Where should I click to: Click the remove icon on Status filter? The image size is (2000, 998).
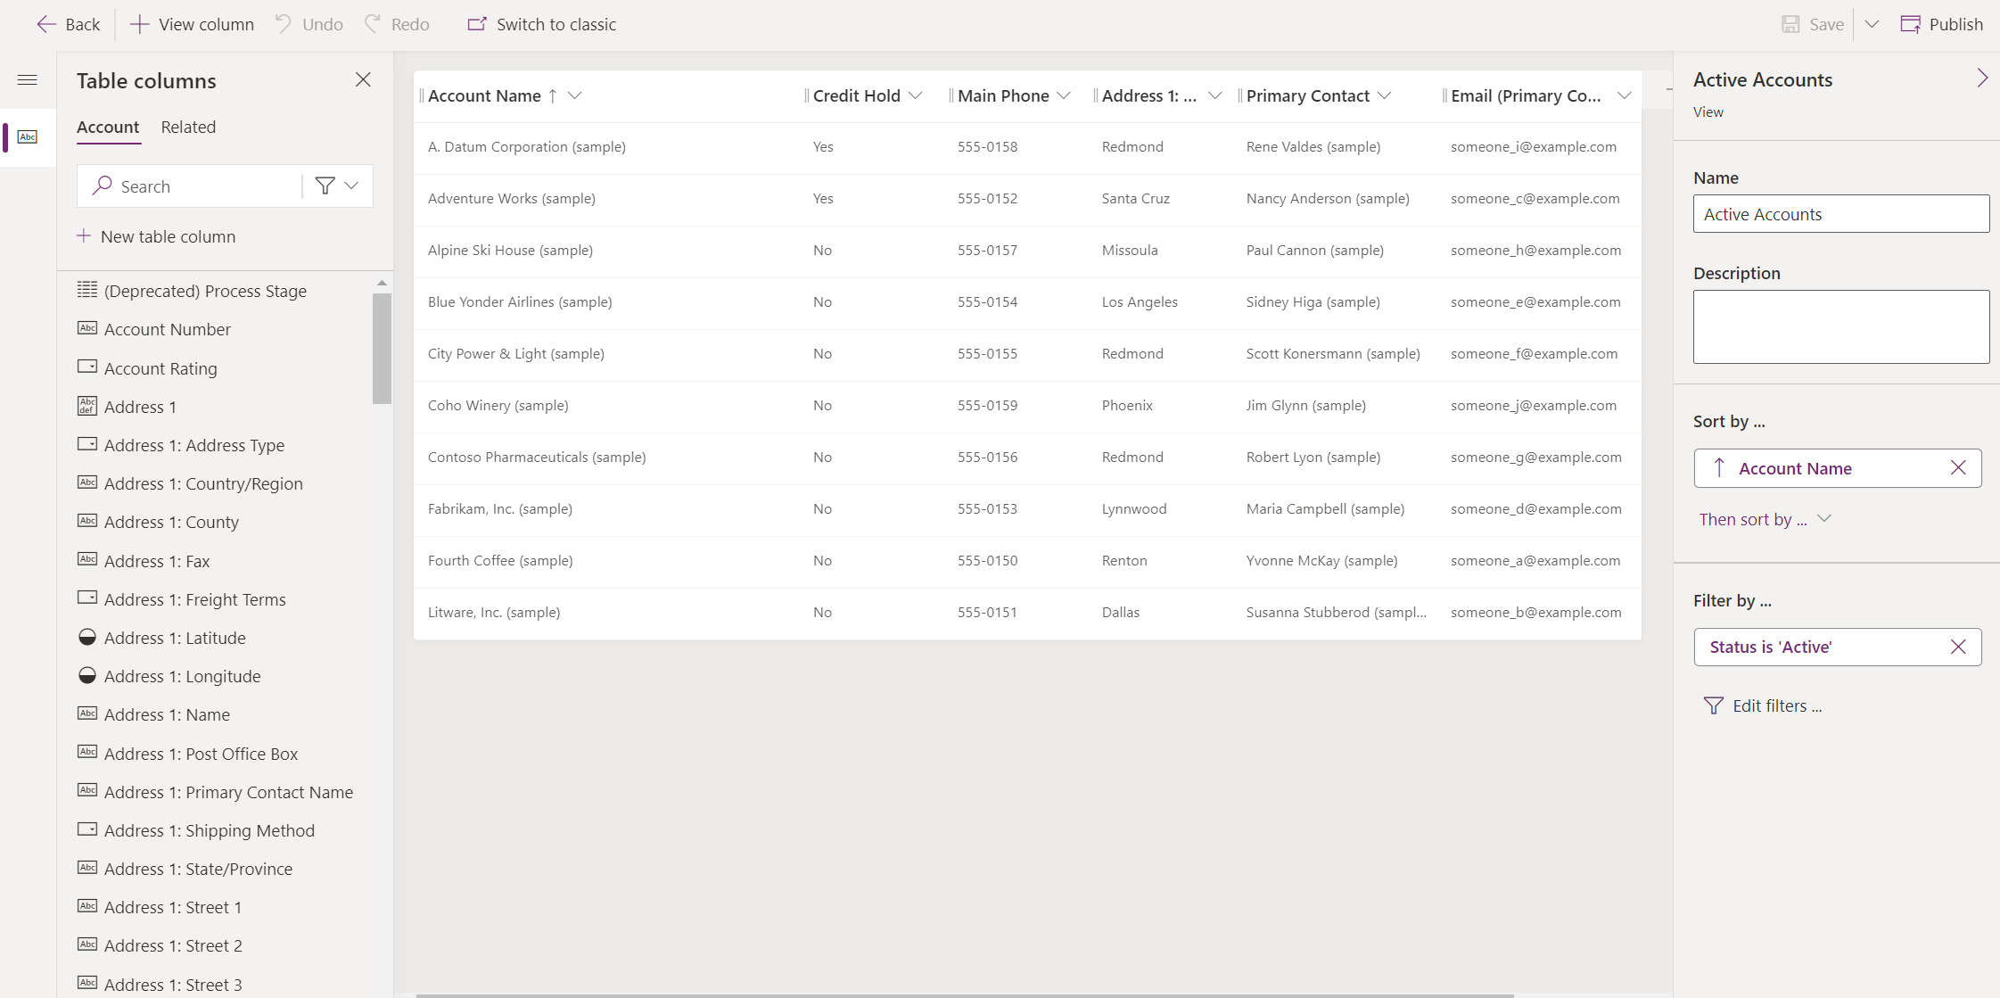pos(1958,647)
